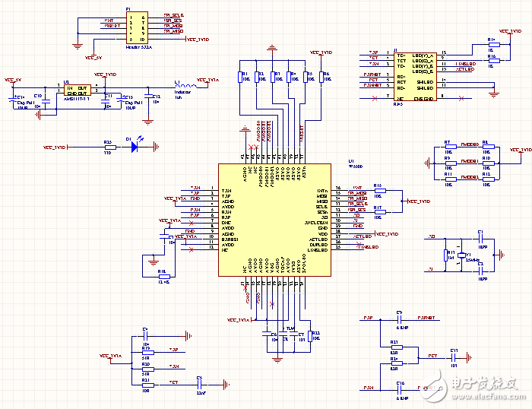
Task: Click the ground symbol right of the LED
Action: (x=156, y=147)
